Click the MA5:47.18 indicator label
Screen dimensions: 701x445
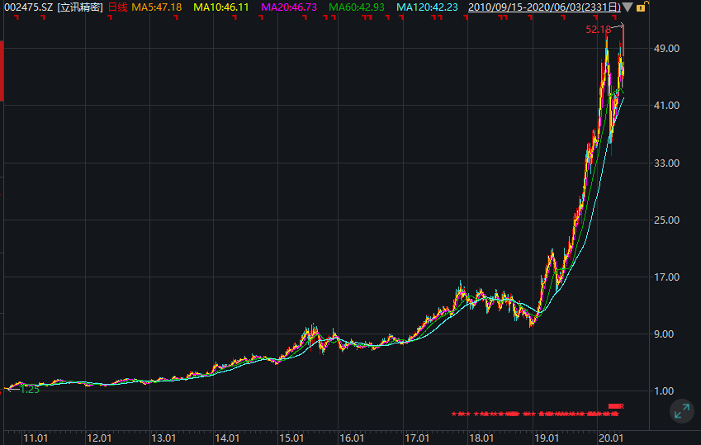(x=157, y=7)
